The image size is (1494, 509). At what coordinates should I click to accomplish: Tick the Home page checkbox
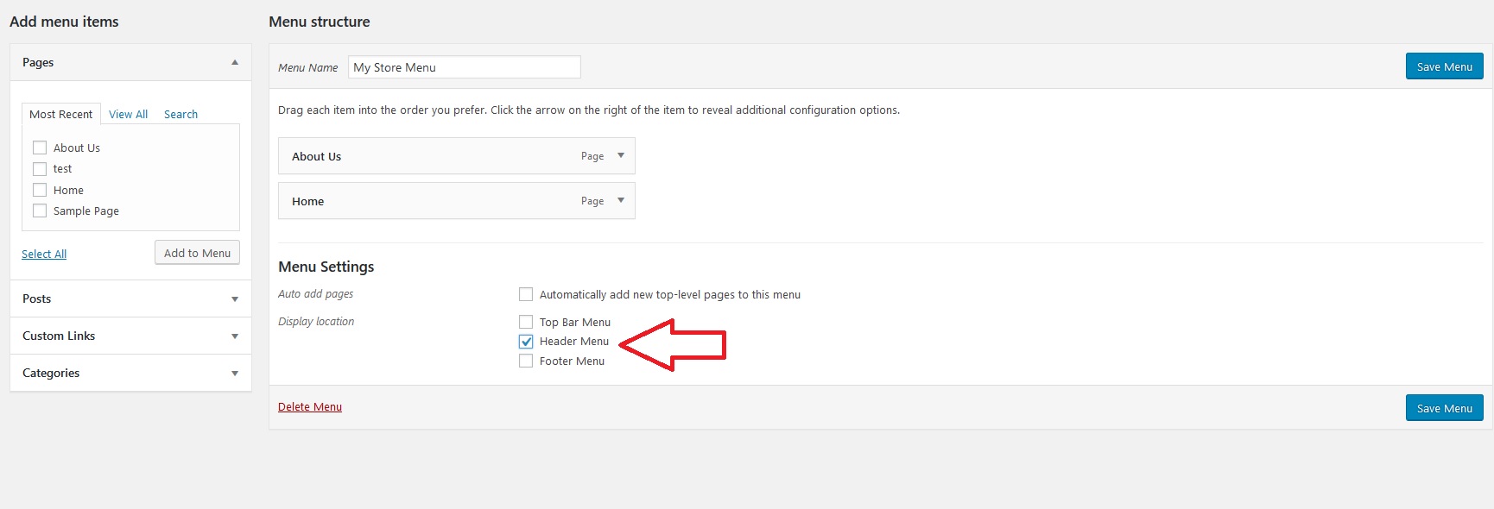pos(40,190)
